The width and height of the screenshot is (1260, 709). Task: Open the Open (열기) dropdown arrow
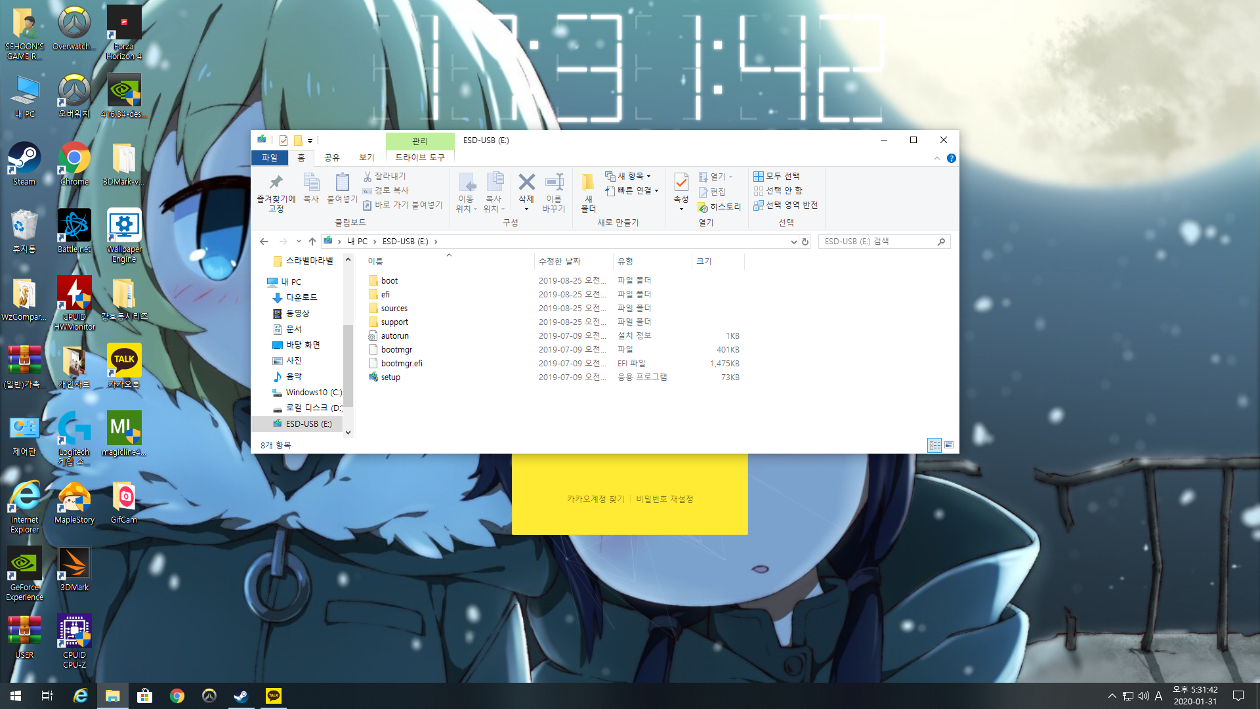pos(730,177)
